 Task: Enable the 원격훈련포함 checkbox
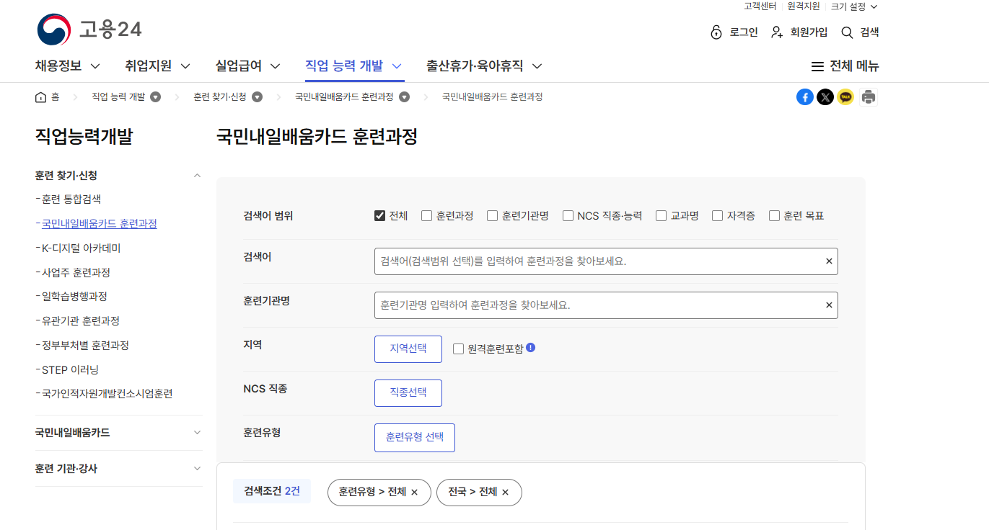[458, 349]
